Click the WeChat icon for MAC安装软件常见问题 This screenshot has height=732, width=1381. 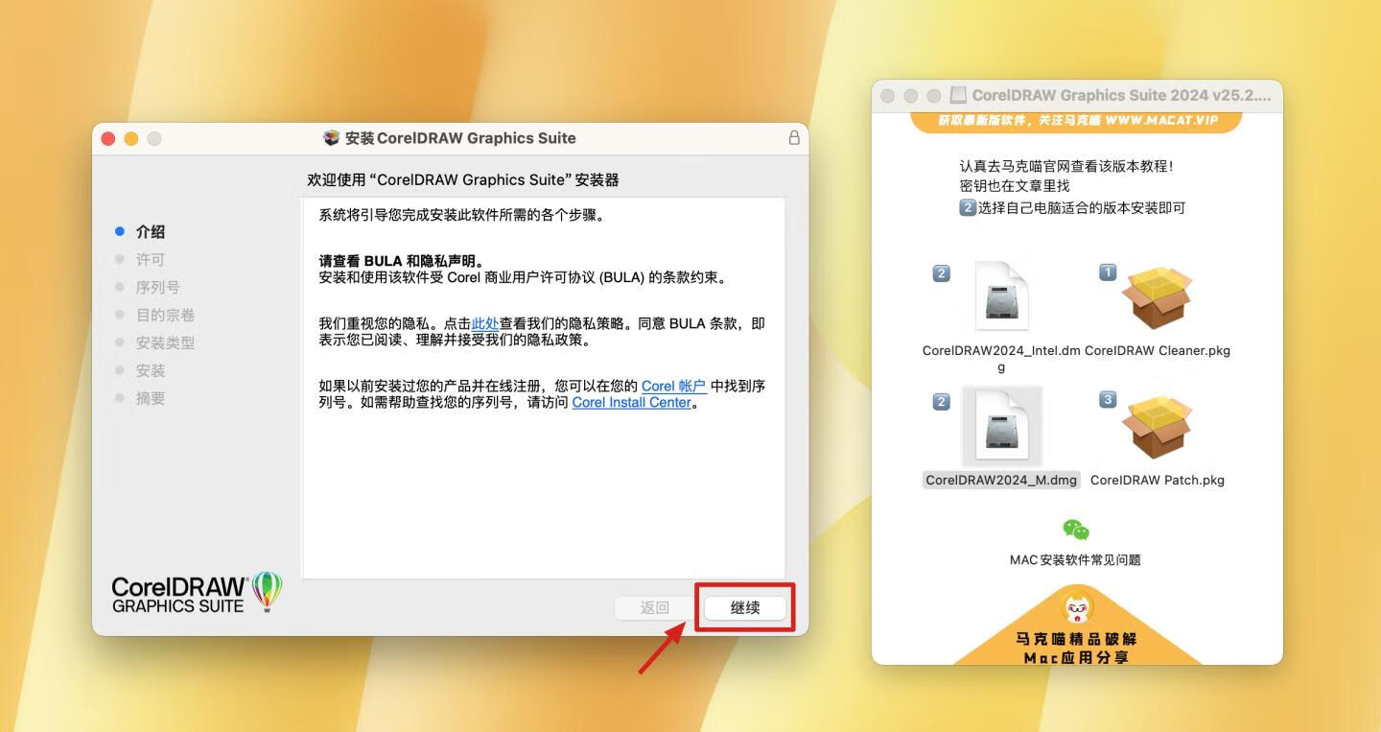click(1076, 530)
